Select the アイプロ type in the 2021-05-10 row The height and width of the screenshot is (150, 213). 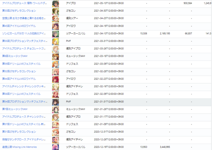71,3
